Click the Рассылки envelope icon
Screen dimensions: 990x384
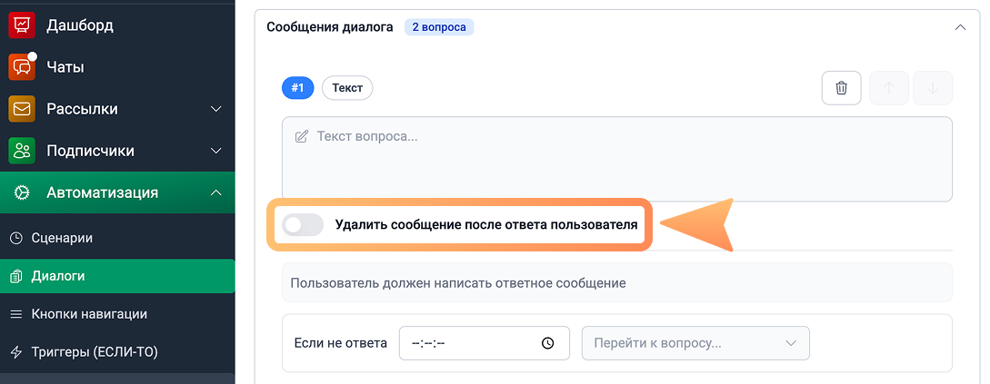tap(22, 109)
